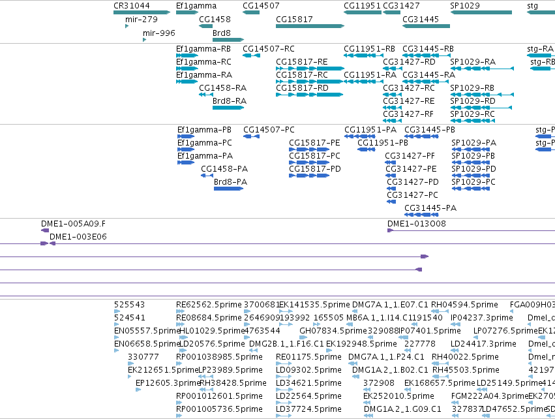
Task: Select the CG31427 gene bar
Action: (x=391, y=12)
